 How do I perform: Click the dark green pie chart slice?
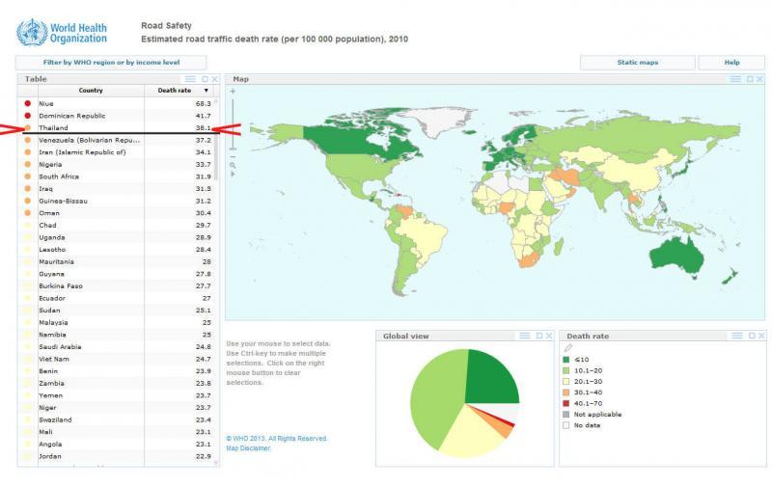(490, 376)
